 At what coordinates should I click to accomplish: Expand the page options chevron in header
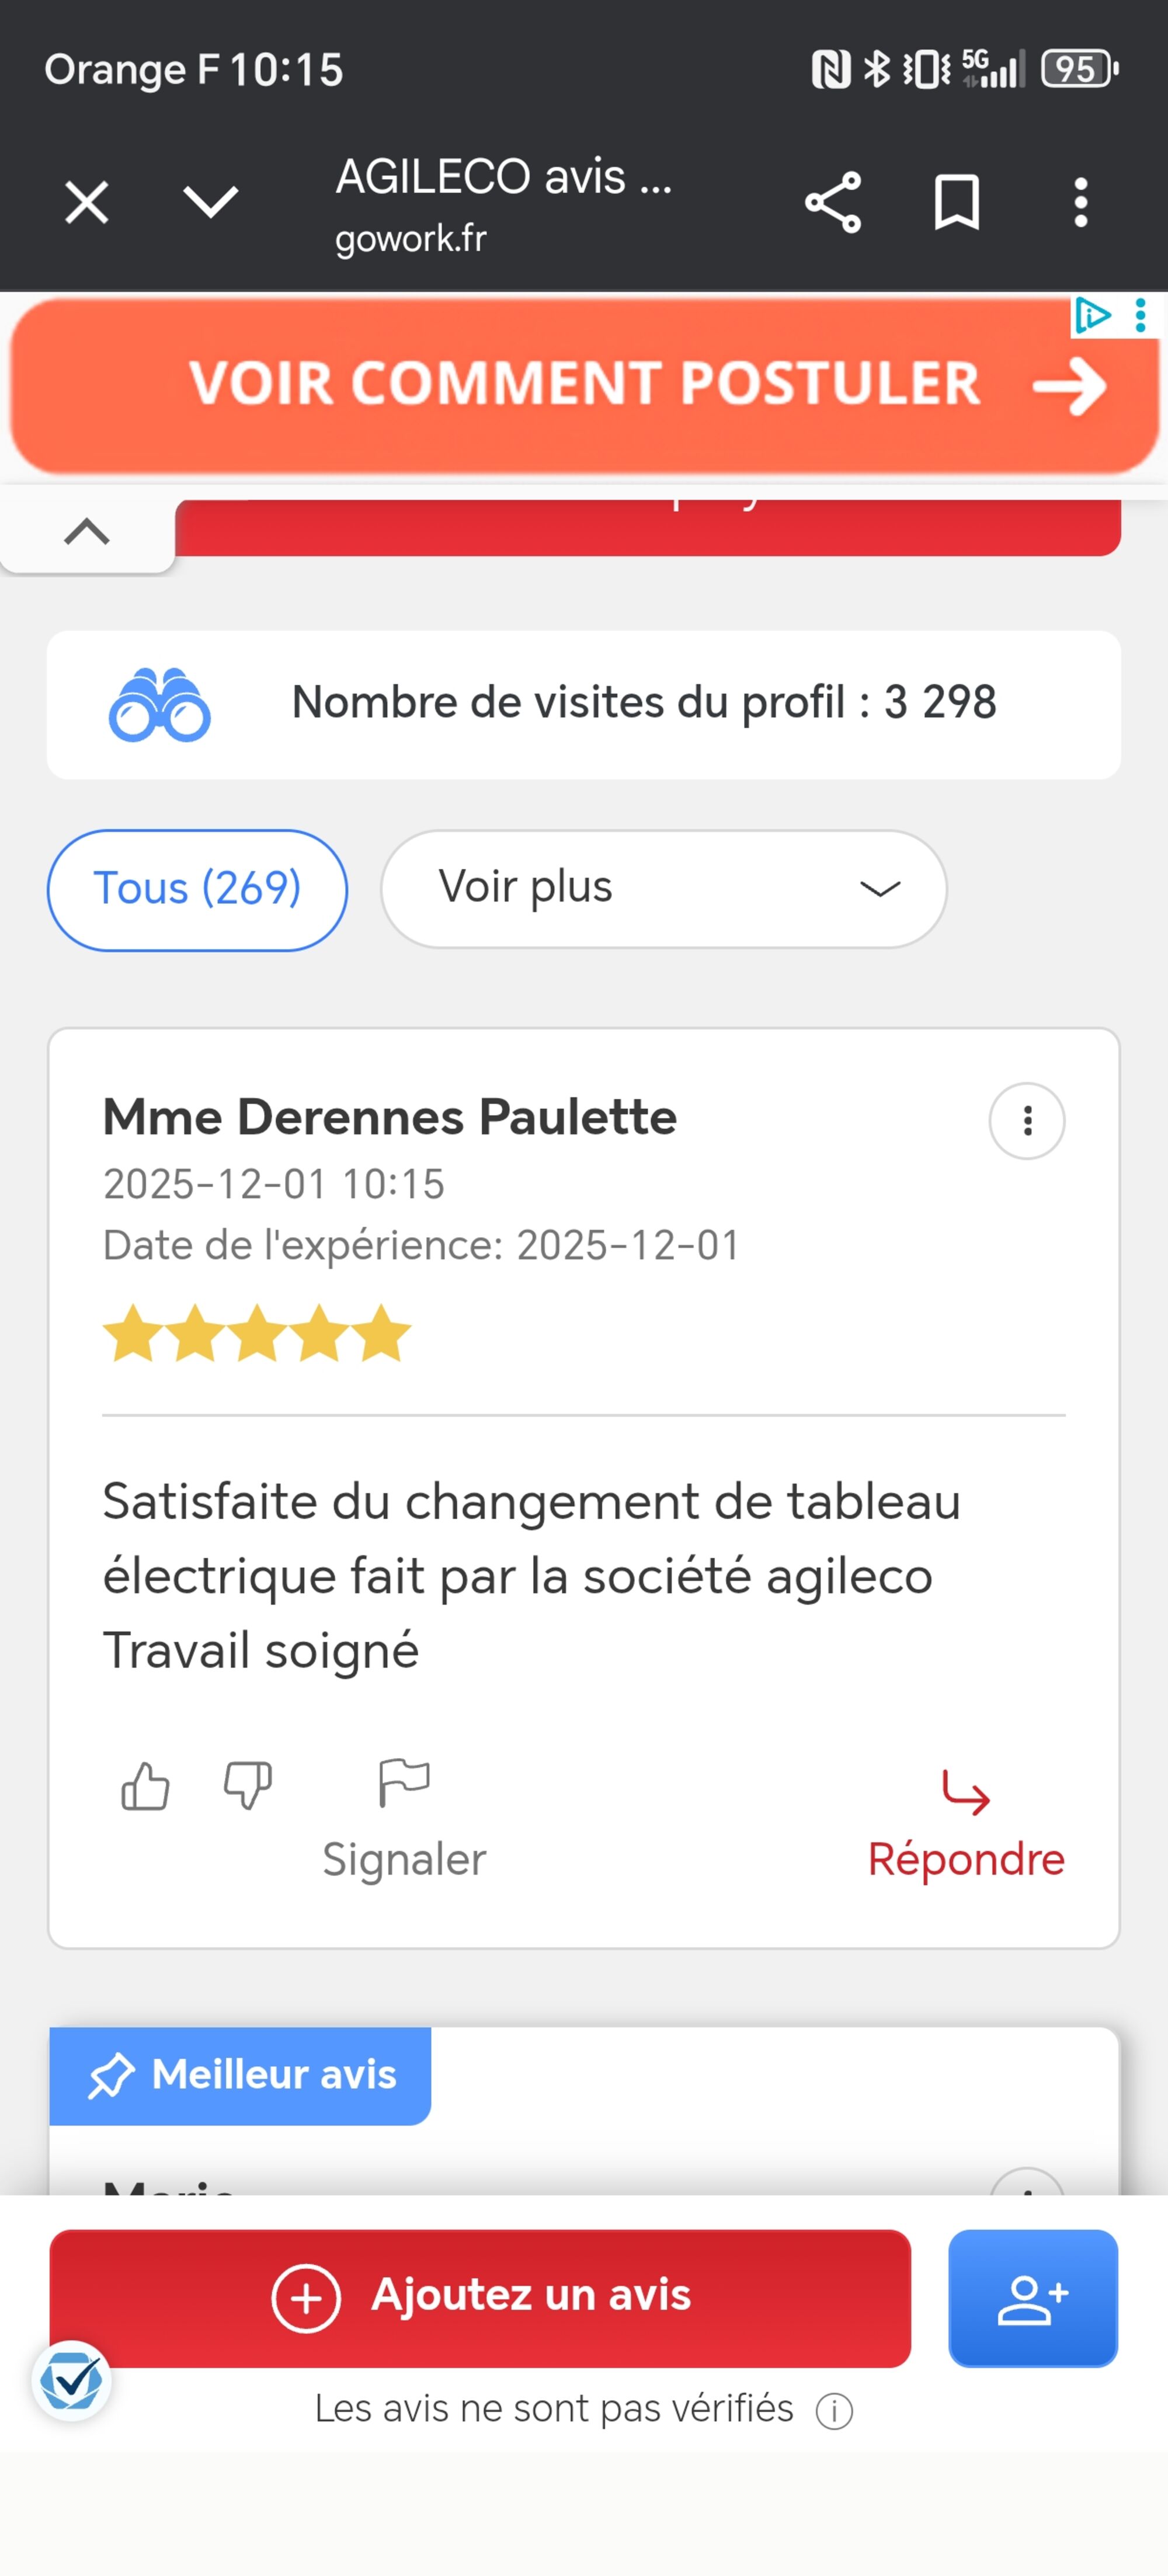click(211, 203)
